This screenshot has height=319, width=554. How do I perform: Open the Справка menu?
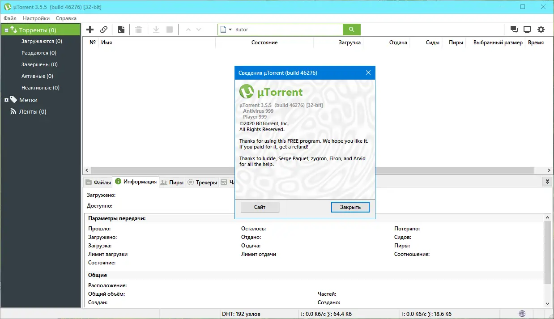coord(66,18)
